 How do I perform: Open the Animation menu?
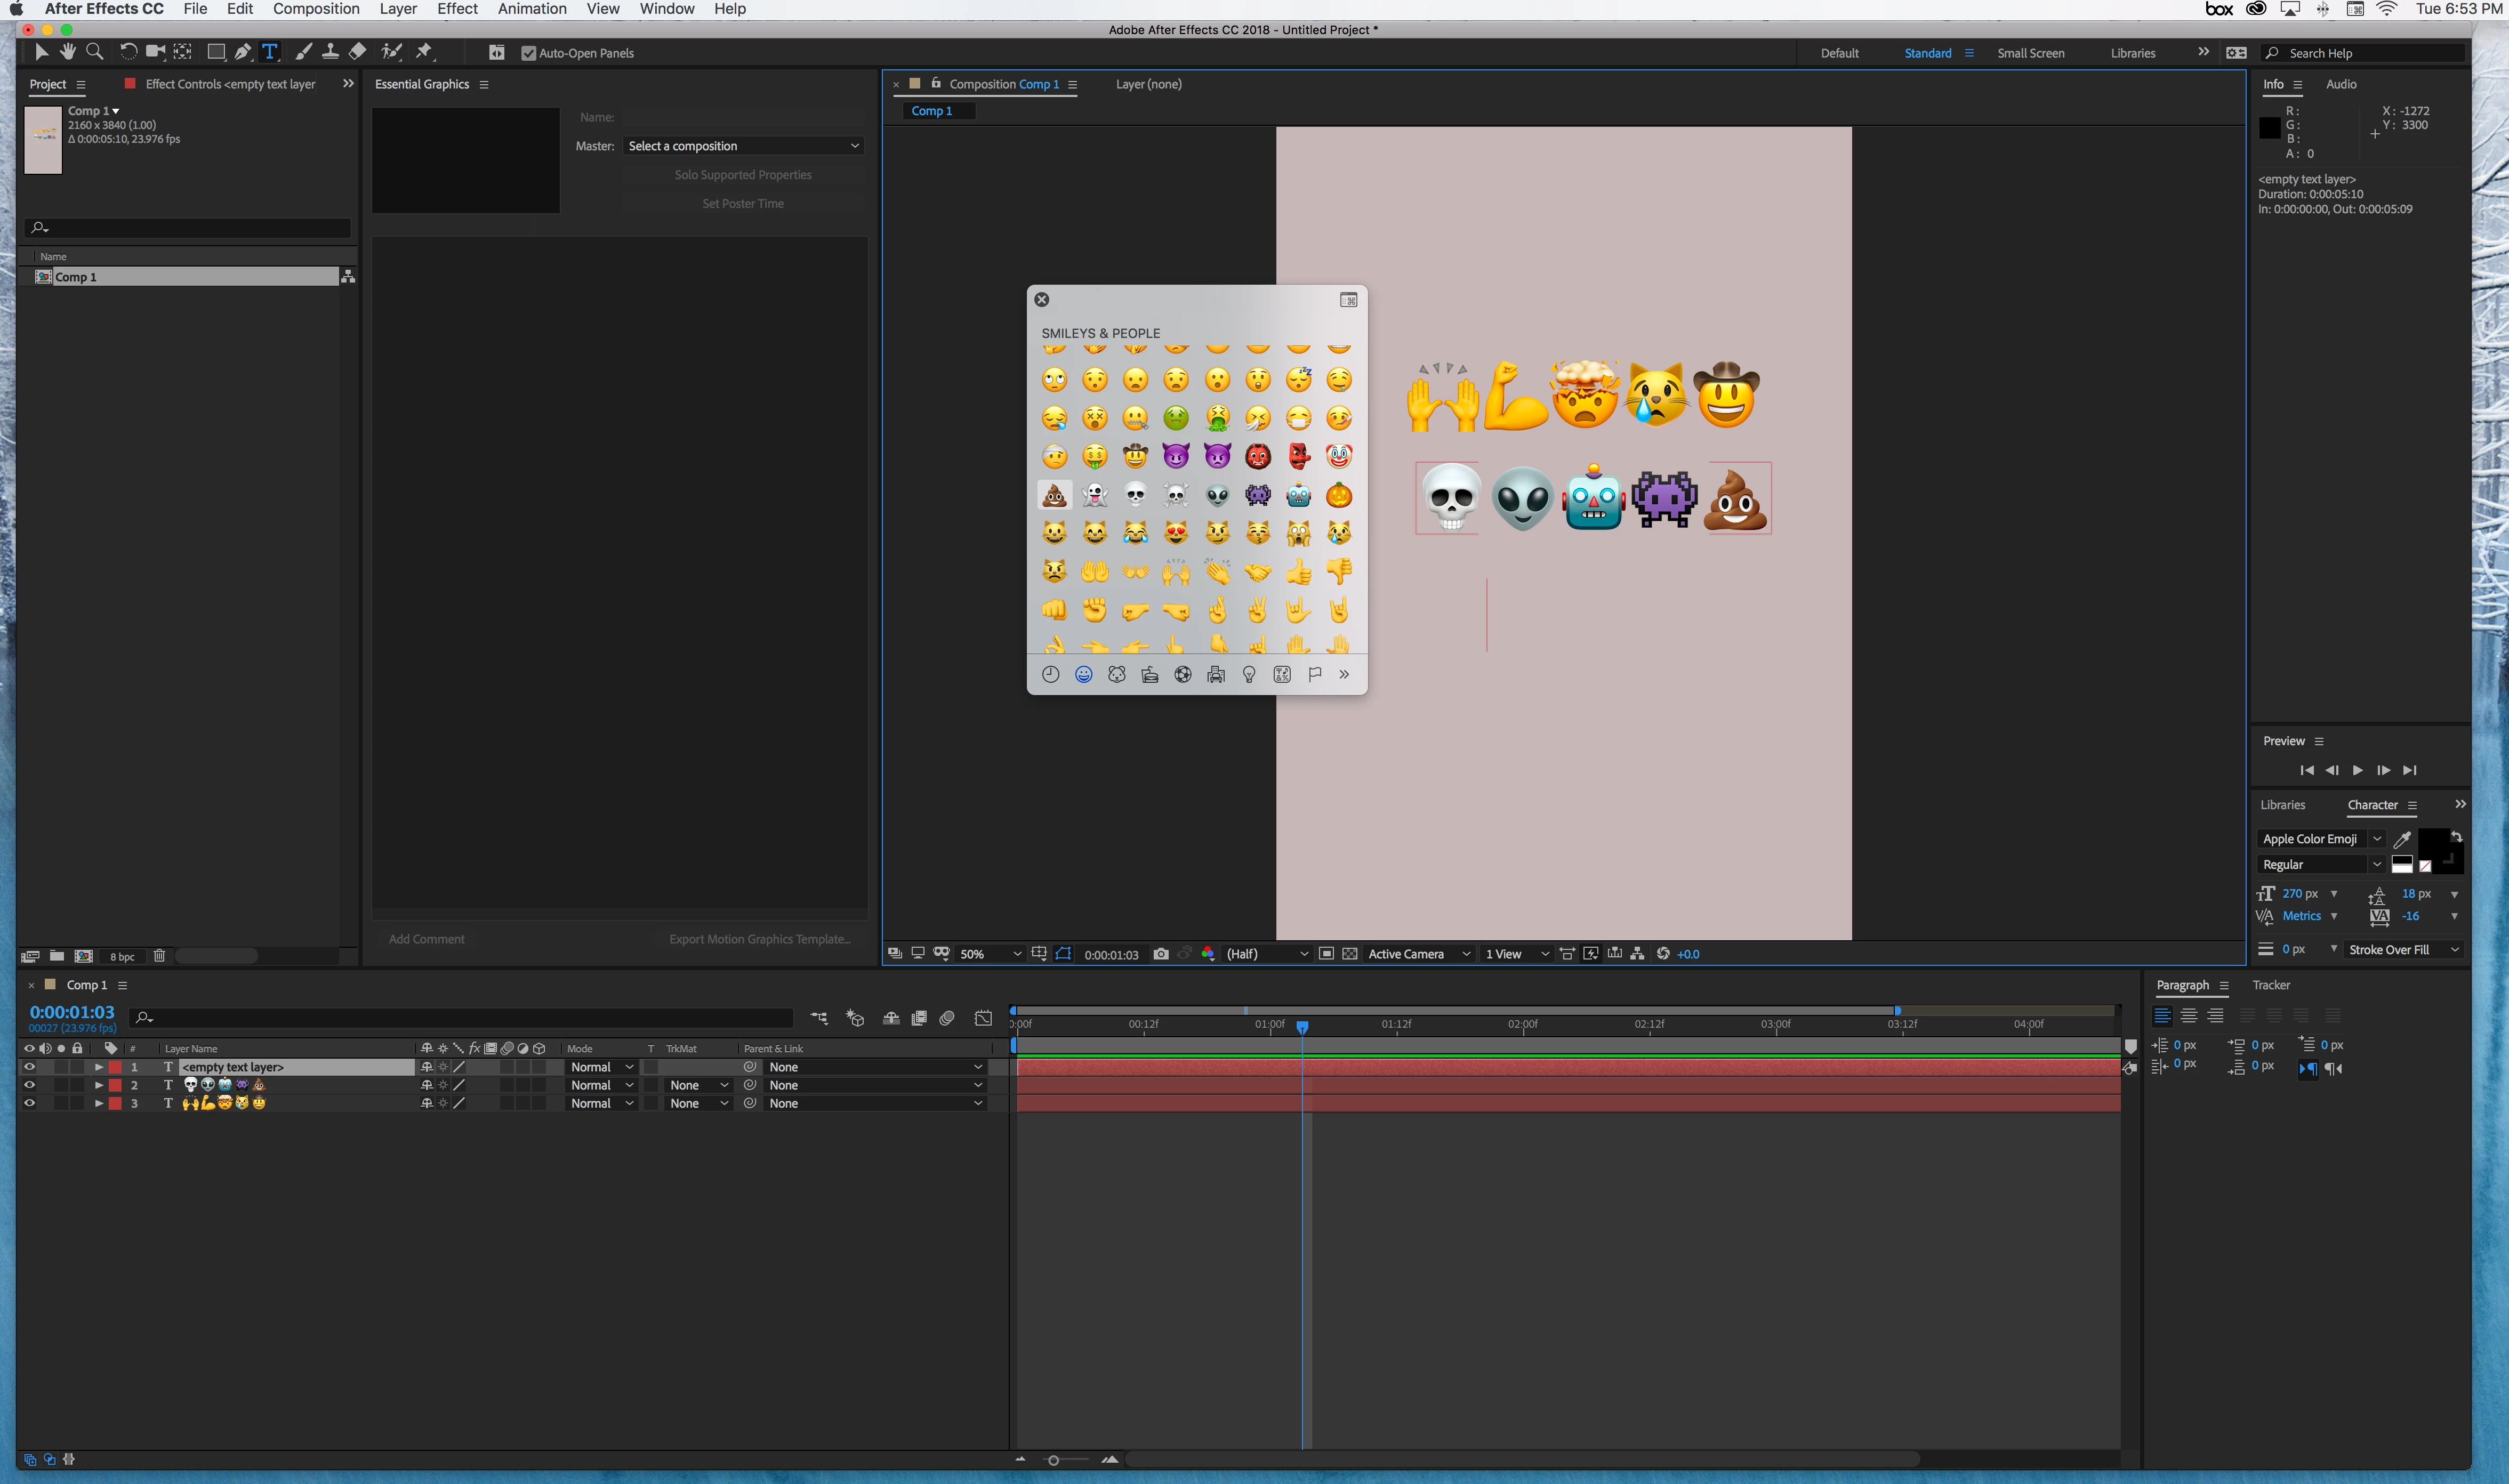click(x=532, y=9)
